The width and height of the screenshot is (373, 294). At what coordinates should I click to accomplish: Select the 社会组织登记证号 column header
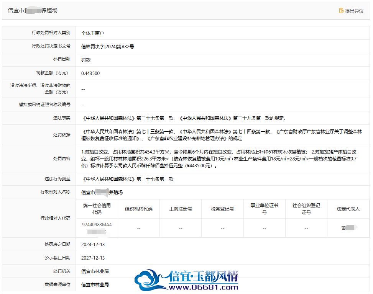tap(306, 209)
